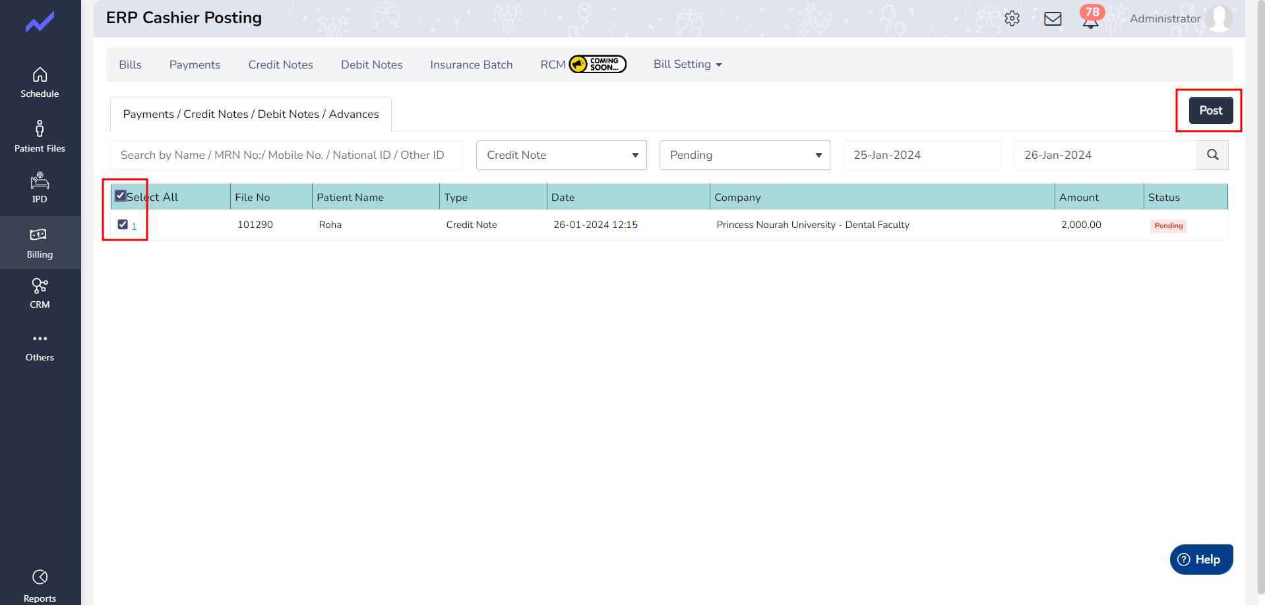The width and height of the screenshot is (1265, 605).
Task: Open the mail envelope icon
Action: click(1053, 18)
